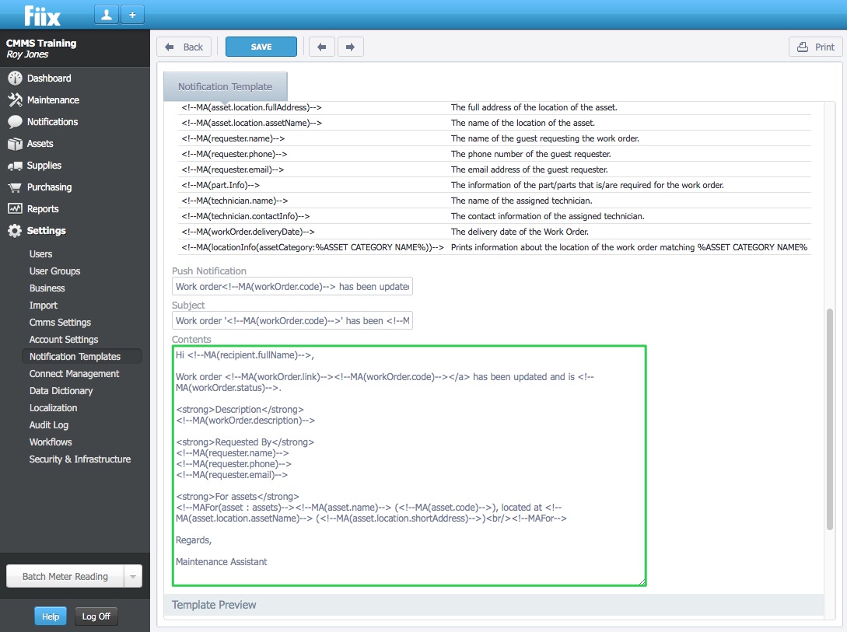Open Users settings
Viewport: 847px width, 632px height.
click(x=40, y=253)
